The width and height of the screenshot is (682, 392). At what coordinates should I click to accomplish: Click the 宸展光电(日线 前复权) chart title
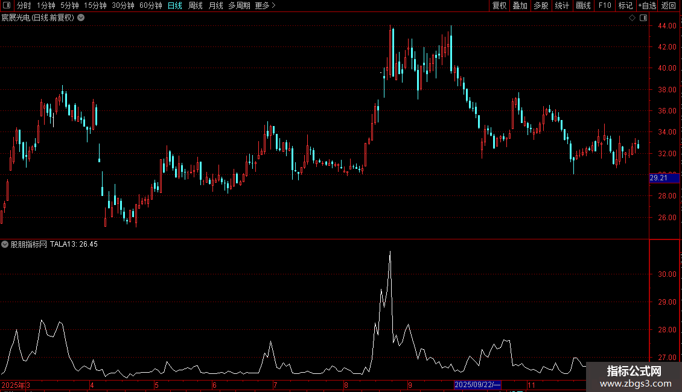click(x=38, y=18)
